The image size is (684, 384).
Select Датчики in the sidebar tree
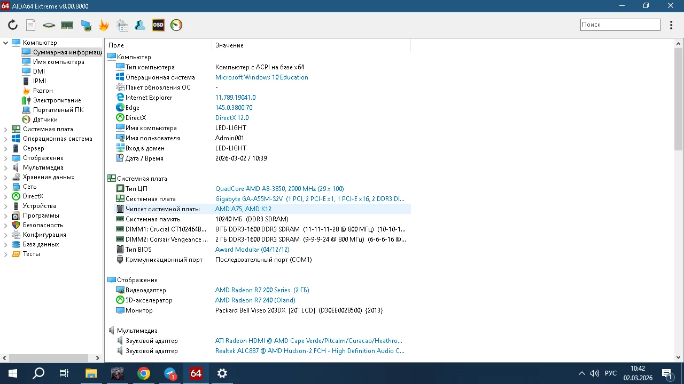point(45,119)
